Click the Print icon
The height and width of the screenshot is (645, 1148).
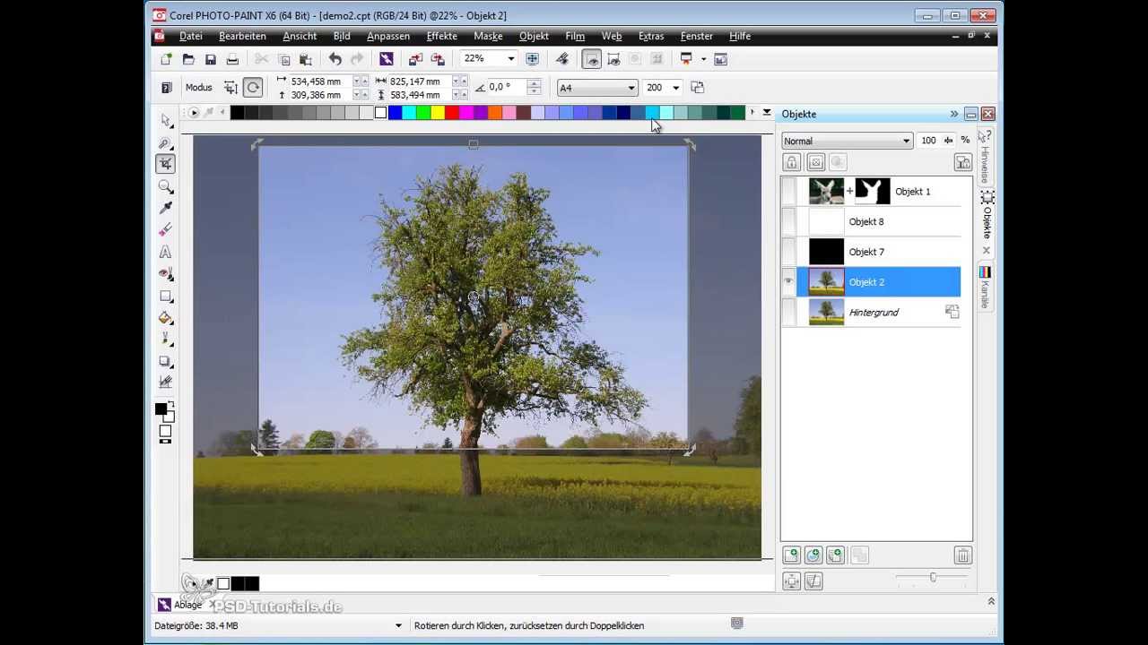[232, 59]
